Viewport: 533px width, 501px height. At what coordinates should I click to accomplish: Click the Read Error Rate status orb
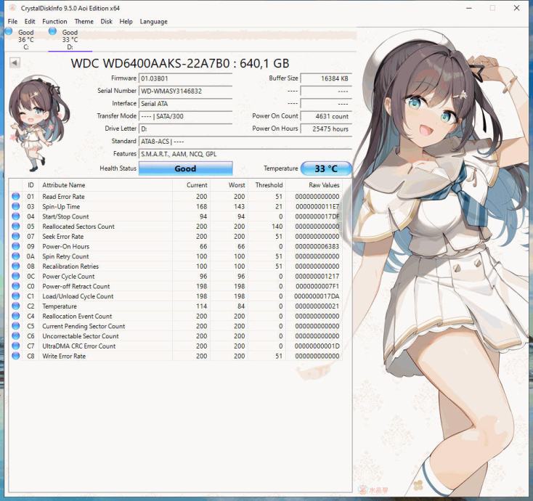pyautogui.click(x=16, y=197)
